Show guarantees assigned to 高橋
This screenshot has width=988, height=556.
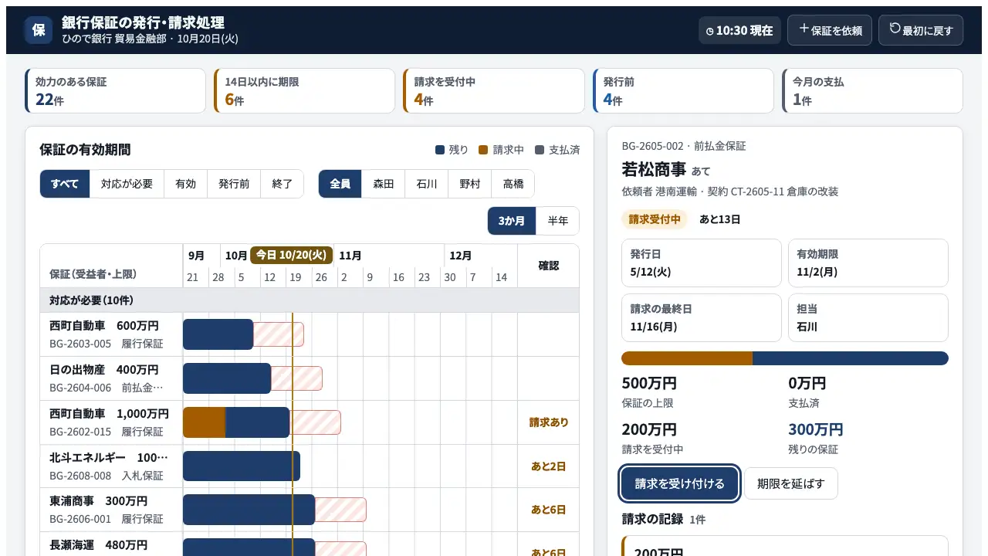pyautogui.click(x=513, y=184)
